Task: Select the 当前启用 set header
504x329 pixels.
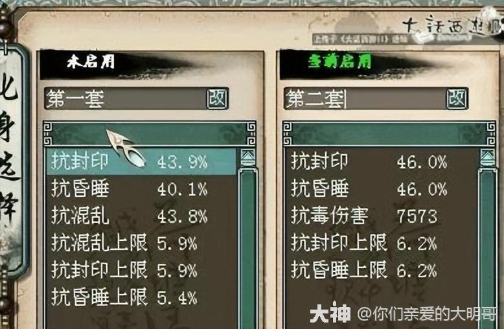Action: click(x=339, y=62)
